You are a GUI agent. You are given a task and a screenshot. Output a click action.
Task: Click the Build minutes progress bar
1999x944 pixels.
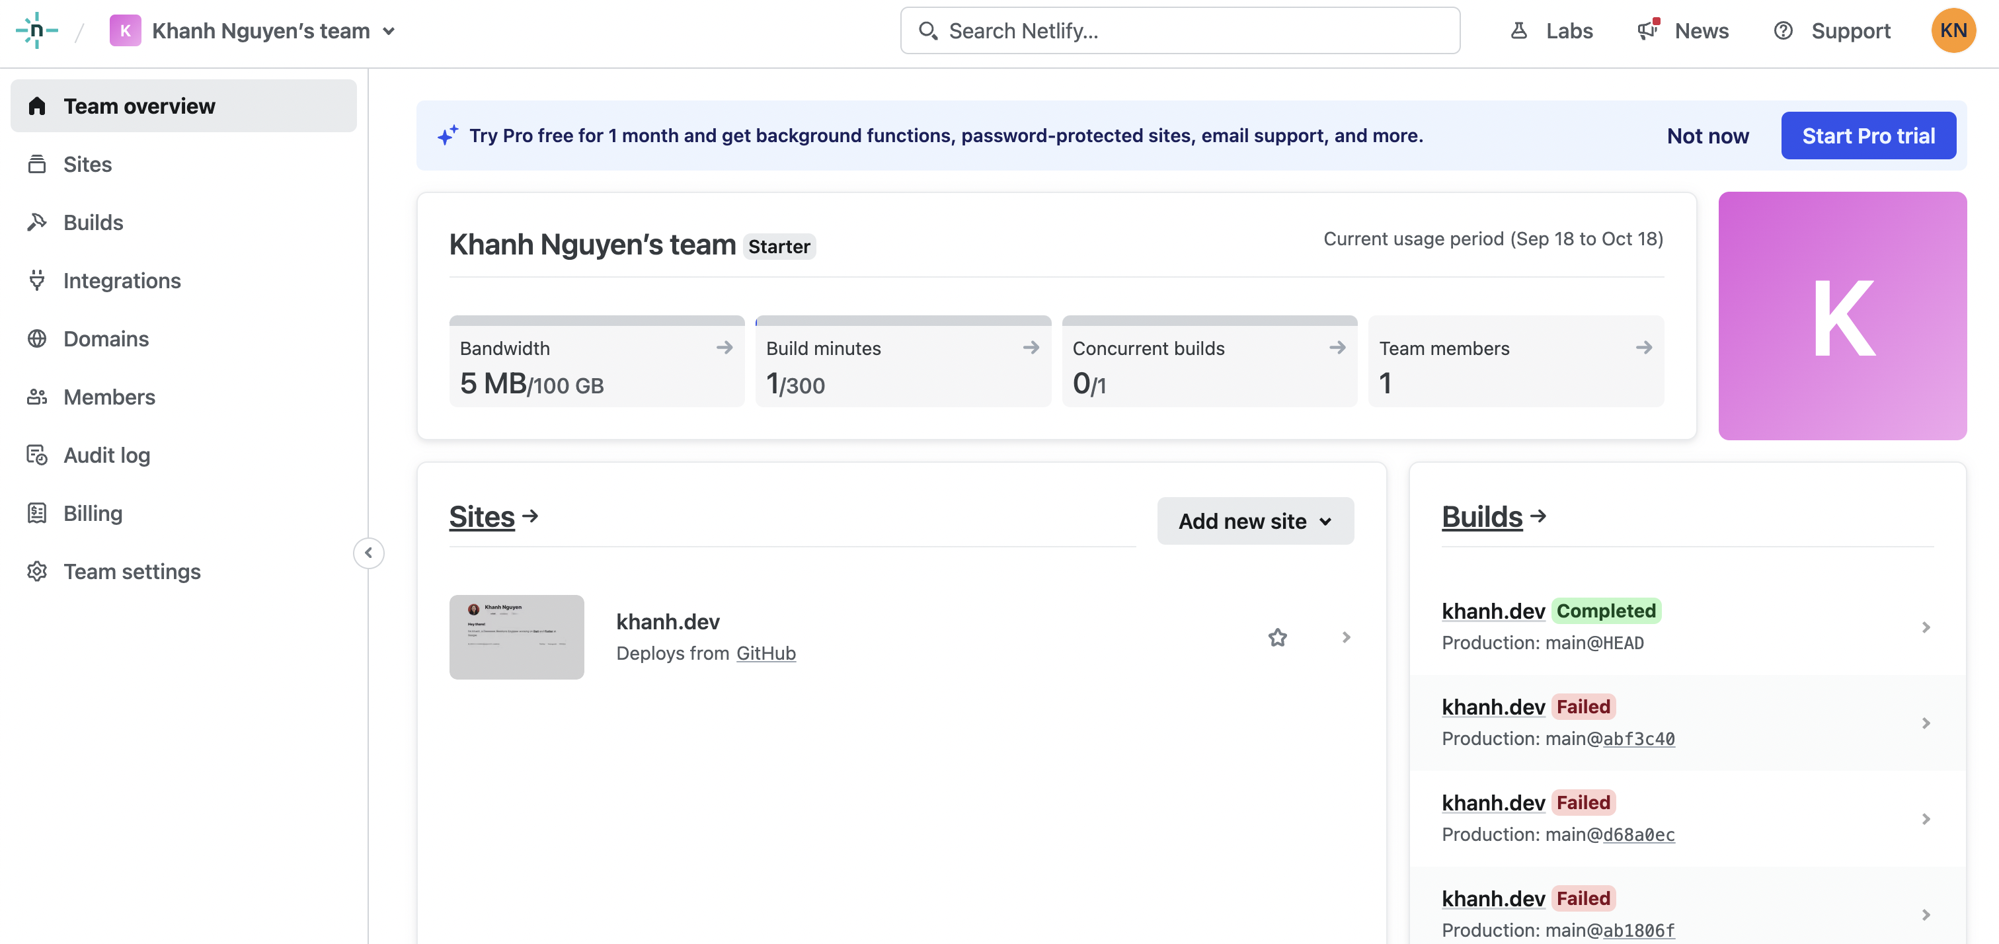coord(903,321)
